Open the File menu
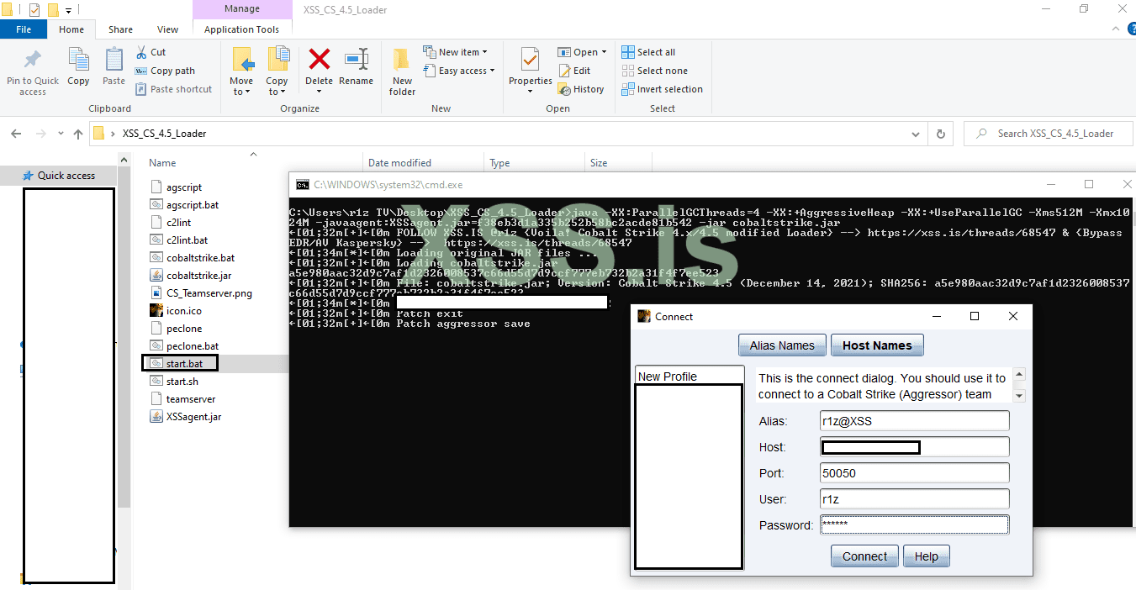 pyautogui.click(x=24, y=28)
